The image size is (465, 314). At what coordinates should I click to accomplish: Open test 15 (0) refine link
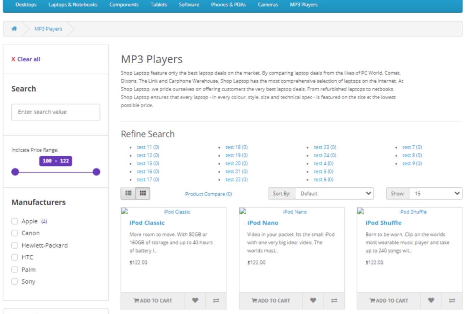(148, 163)
